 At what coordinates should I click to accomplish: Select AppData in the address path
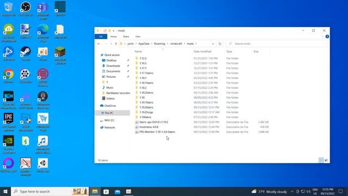pos(144,44)
